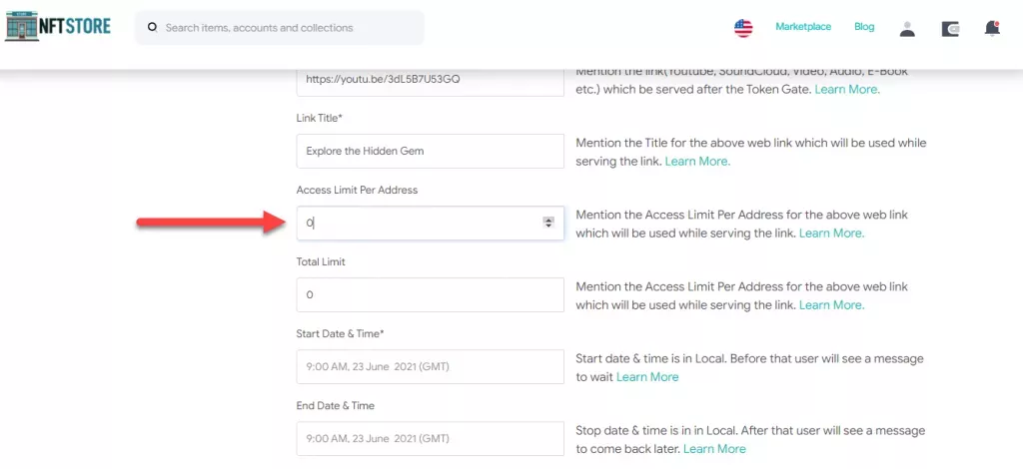Adjust the Access Limit number stepper arrows
The width and height of the screenshot is (1023, 469).
(548, 223)
